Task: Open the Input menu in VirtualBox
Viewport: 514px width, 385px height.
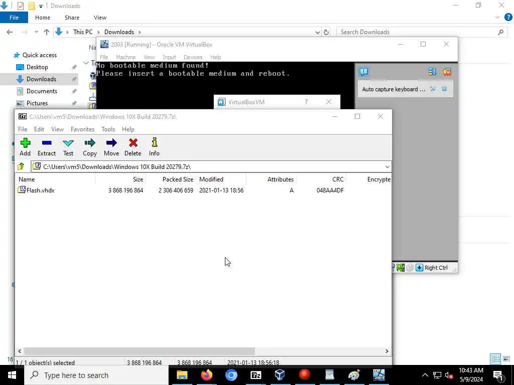Action: (x=170, y=57)
